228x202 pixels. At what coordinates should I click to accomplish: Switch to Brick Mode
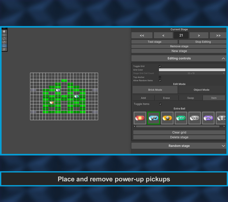155,90
